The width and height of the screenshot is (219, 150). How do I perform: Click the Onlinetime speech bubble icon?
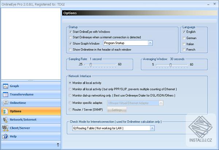pos(5,103)
